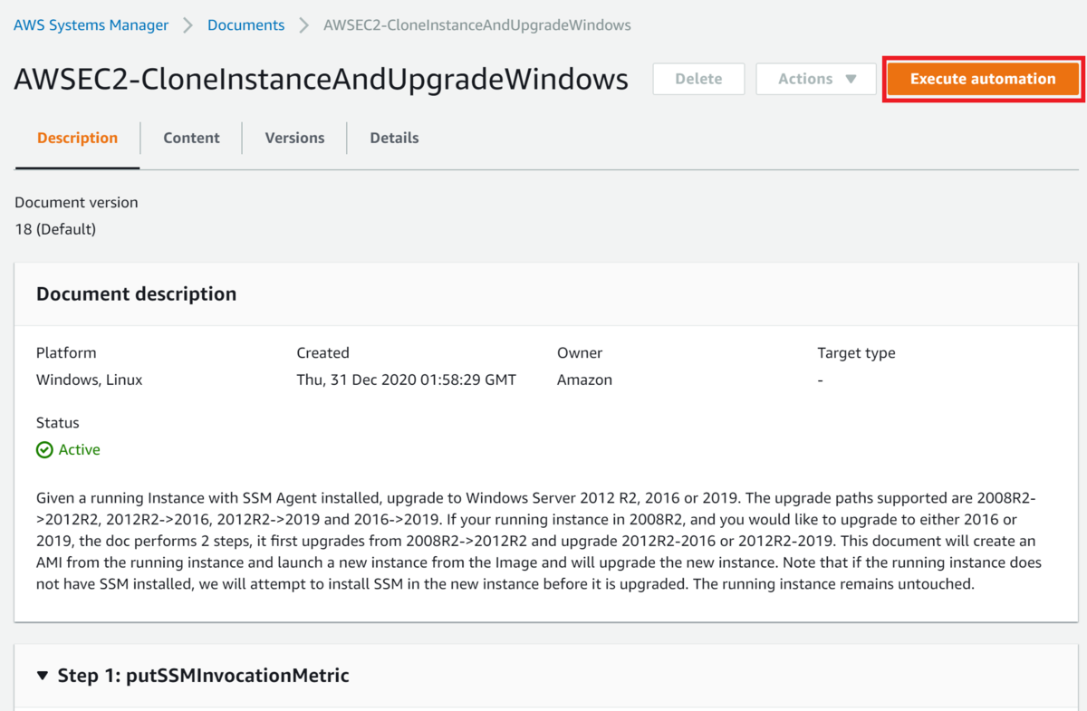Click the Delete button
Viewport: 1087px width, 711px height.
(x=698, y=79)
